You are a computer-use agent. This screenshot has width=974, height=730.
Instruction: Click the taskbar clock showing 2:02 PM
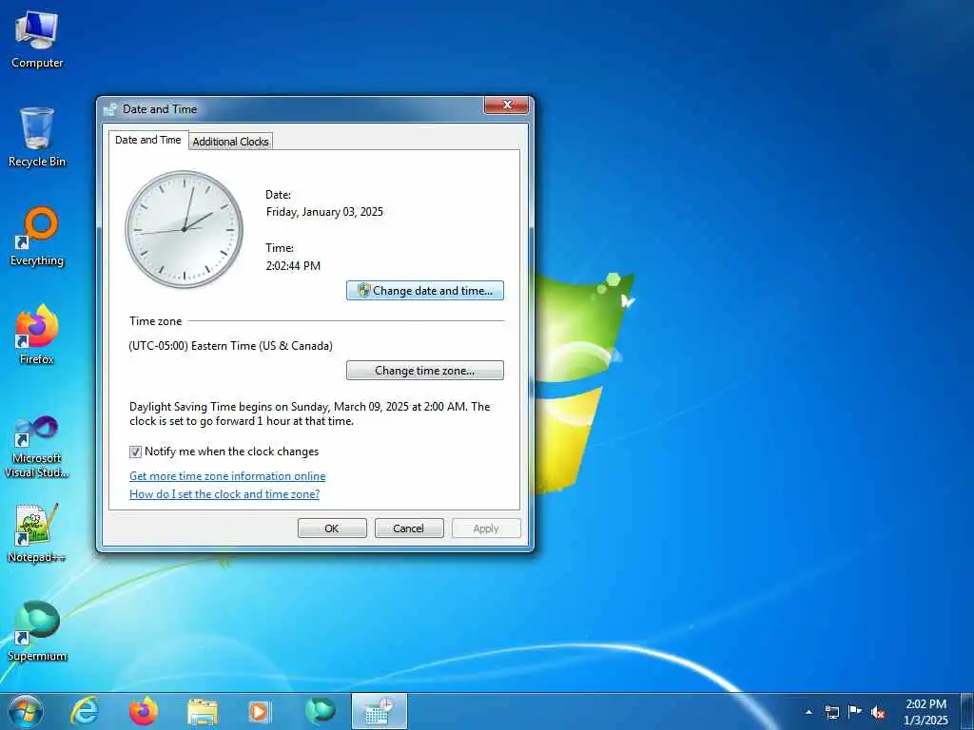925,712
